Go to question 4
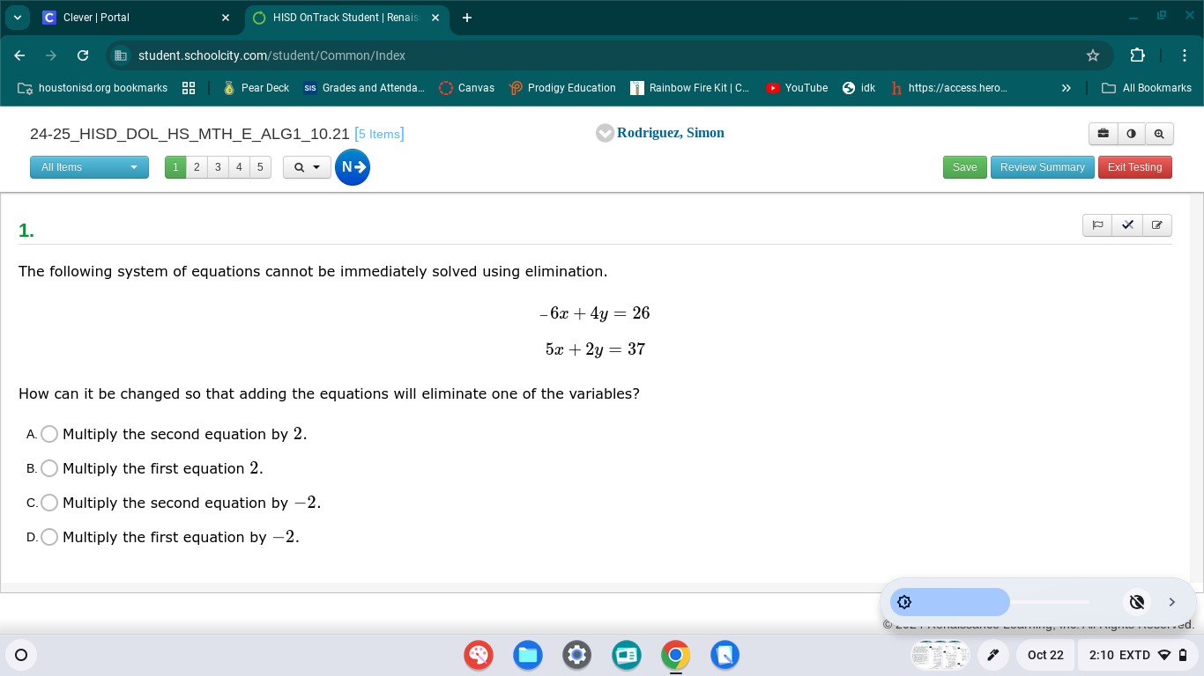1204x676 pixels. click(x=239, y=167)
